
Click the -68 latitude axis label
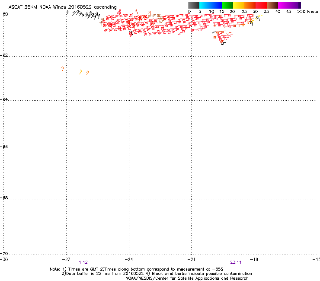[4, 198]
